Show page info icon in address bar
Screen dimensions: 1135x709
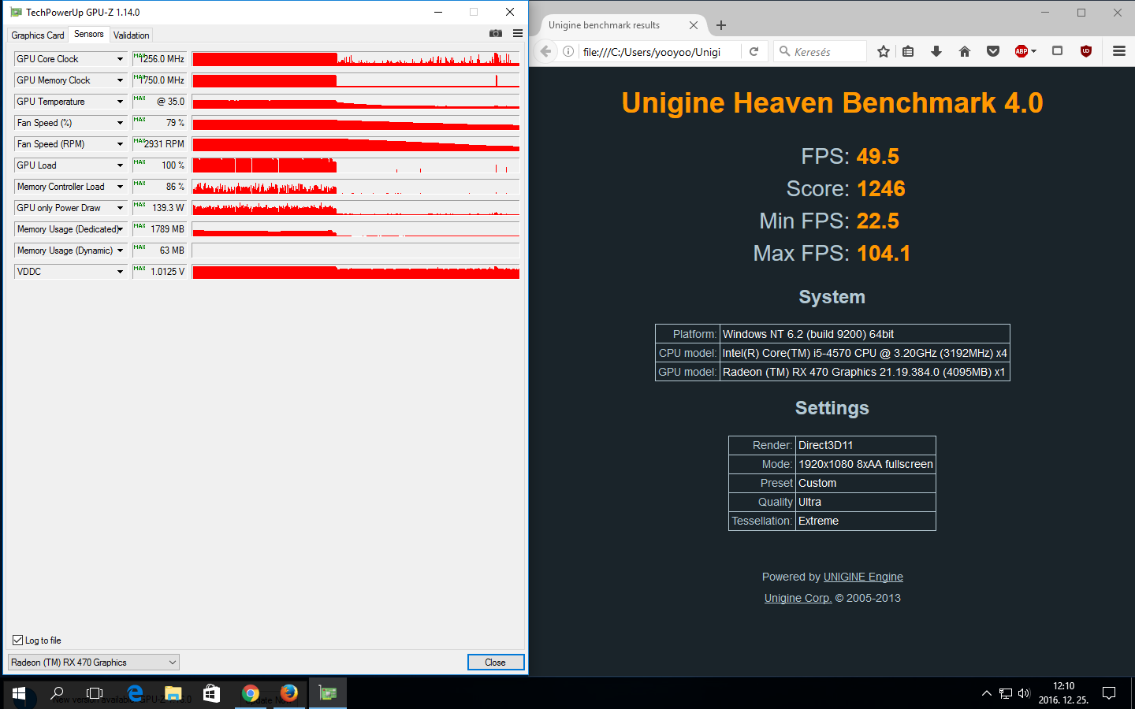pos(568,51)
